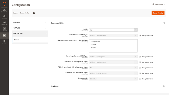The width and height of the screenshot is (169, 95).
Task: Open the CanonicalURL account menu
Action: click(x=158, y=4)
